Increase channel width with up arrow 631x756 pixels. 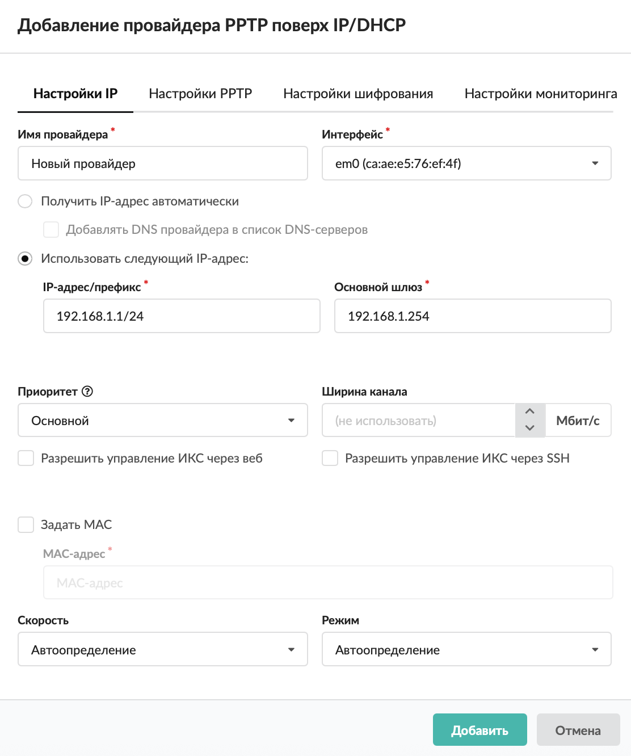pyautogui.click(x=530, y=411)
